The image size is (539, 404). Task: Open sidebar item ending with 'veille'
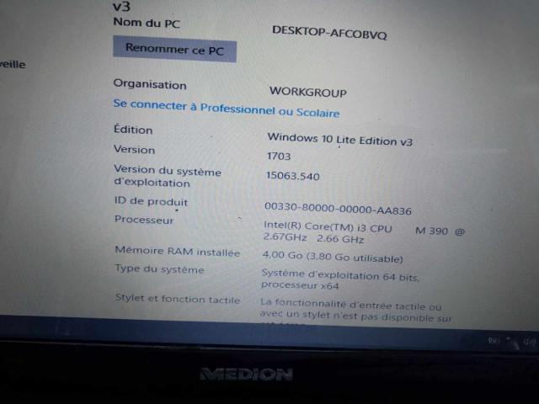[x=13, y=64]
